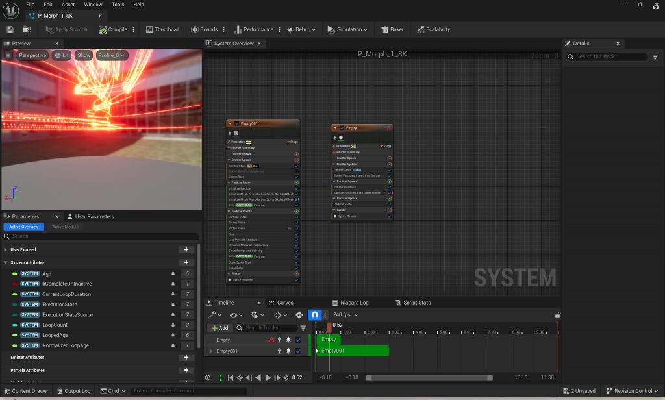Screen dimensions: 665x400
Task: Open the Tools menu
Action: point(118,5)
